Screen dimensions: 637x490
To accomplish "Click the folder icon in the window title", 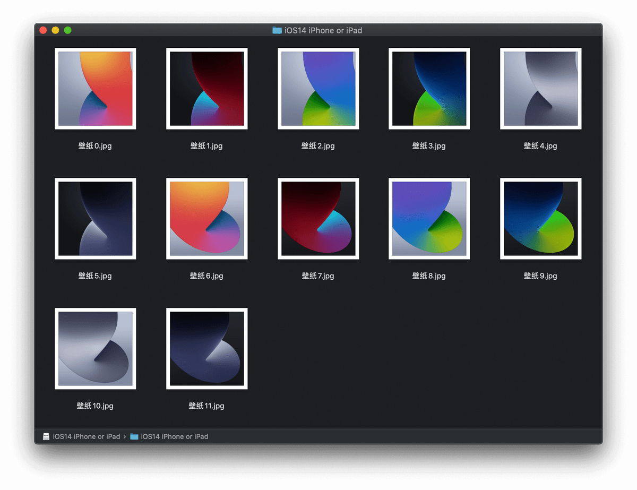I will click(277, 30).
